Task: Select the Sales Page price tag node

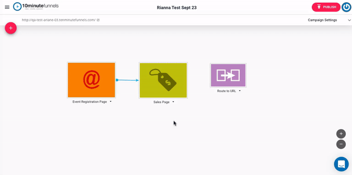Action: pyautogui.click(x=163, y=80)
